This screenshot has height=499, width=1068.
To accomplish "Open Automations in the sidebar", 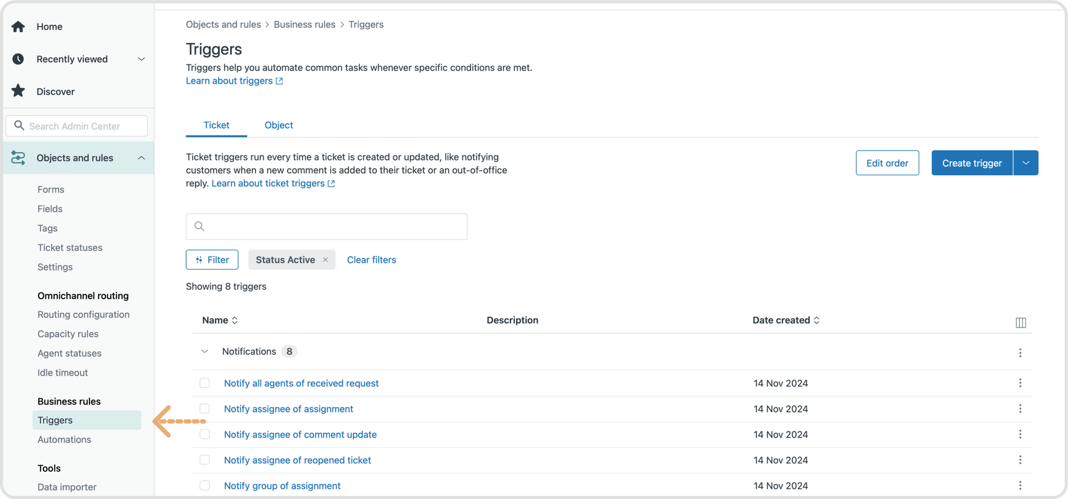I will tap(64, 439).
